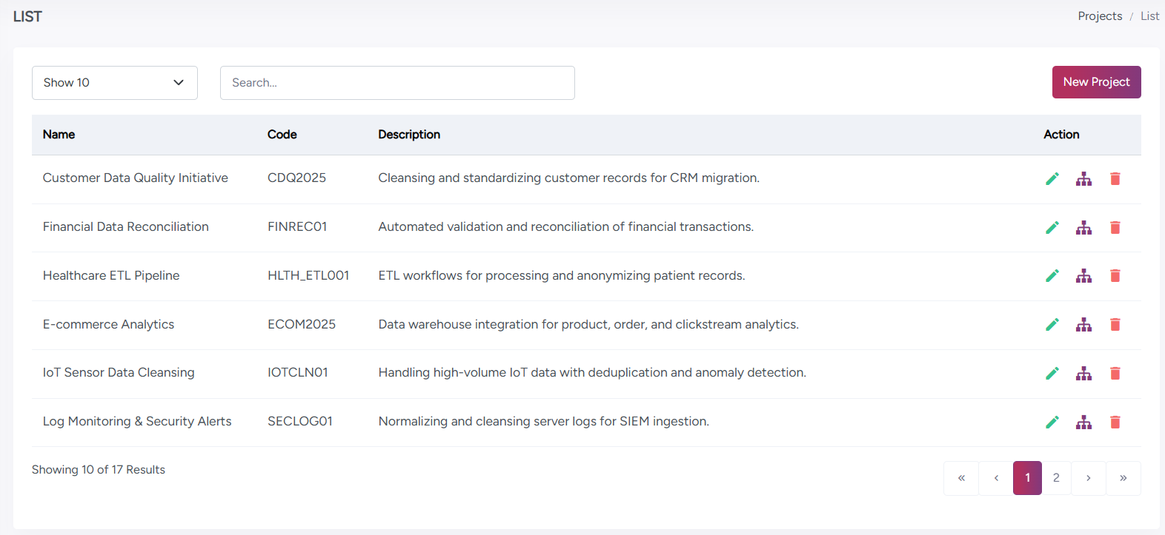Expand the Show 10 page size dropdown
1165x535 pixels.
115,83
